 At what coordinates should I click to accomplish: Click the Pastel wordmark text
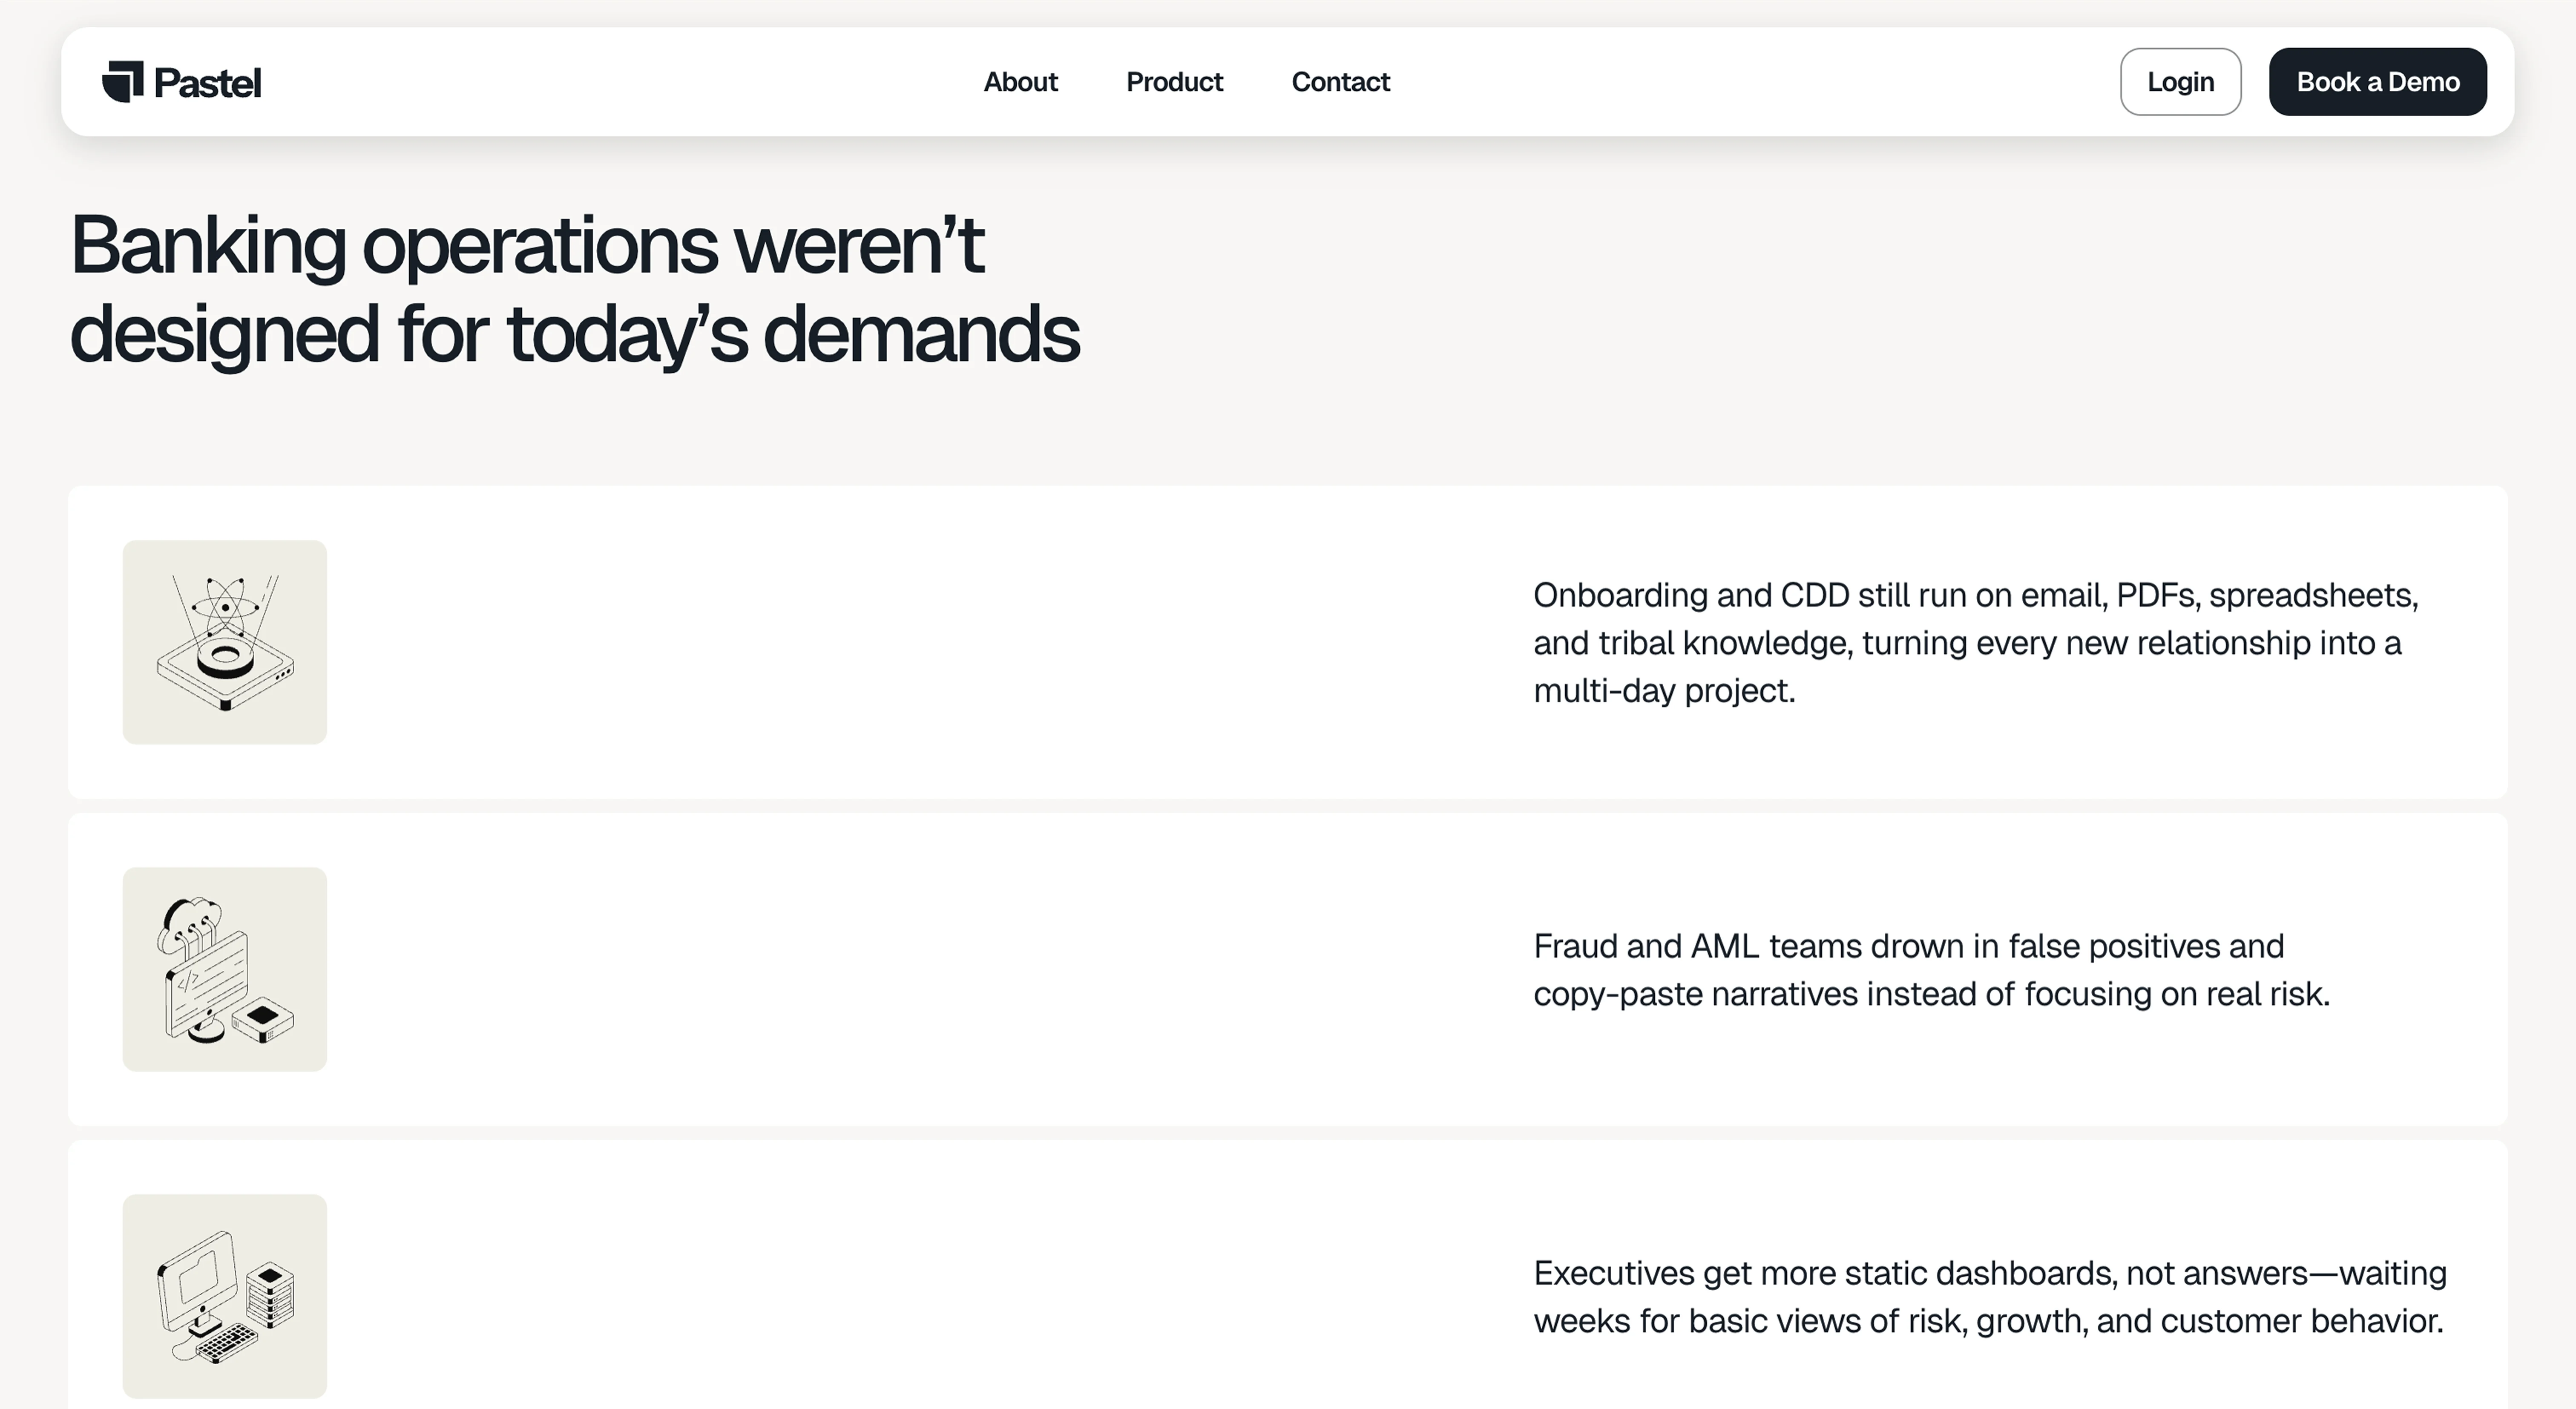click(208, 83)
